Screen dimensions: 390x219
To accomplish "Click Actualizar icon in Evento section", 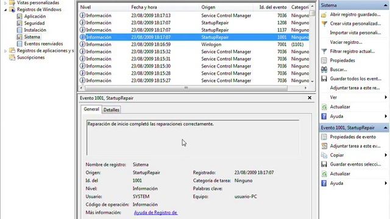I will pos(324,174).
